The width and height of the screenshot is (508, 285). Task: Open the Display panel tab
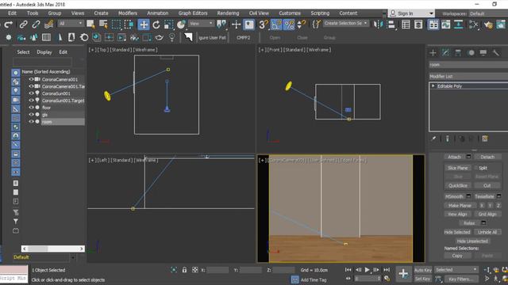[x=483, y=53]
